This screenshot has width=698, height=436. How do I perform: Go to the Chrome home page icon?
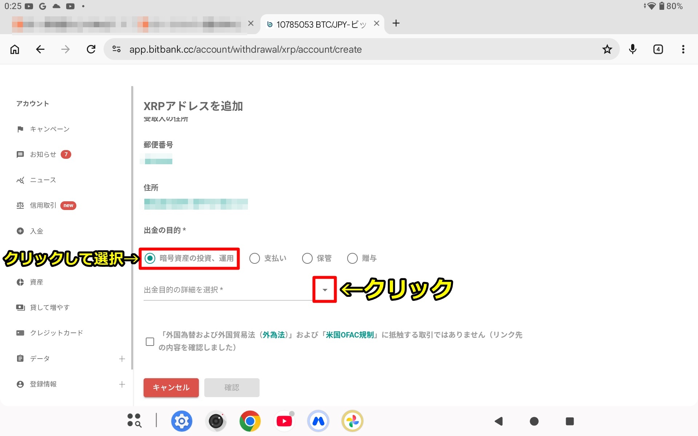coord(15,49)
